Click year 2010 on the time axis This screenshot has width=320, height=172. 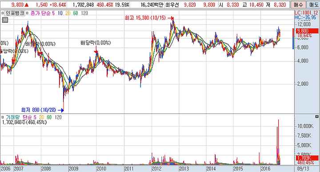[x=101, y=169]
